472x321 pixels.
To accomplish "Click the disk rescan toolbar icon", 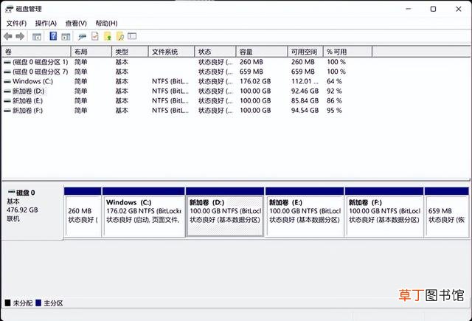I will [x=82, y=37].
